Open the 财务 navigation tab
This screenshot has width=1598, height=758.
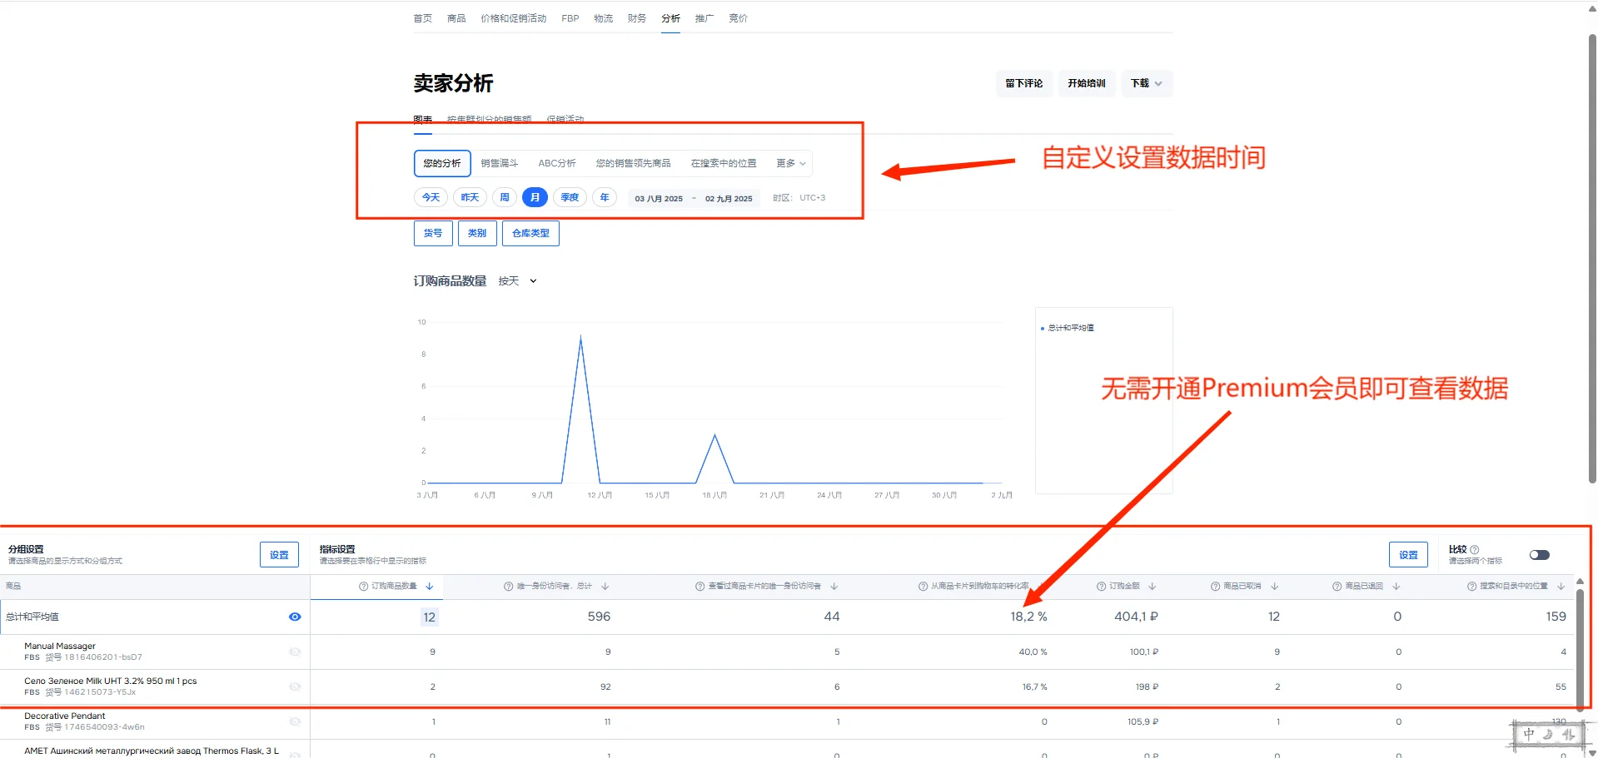click(637, 18)
